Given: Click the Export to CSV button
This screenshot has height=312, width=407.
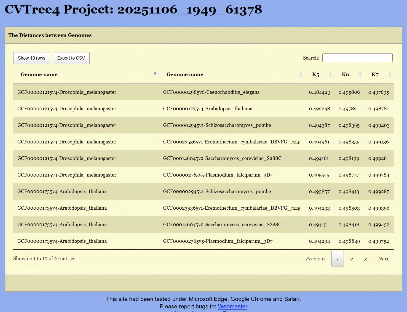Looking at the screenshot, I should (x=71, y=58).
